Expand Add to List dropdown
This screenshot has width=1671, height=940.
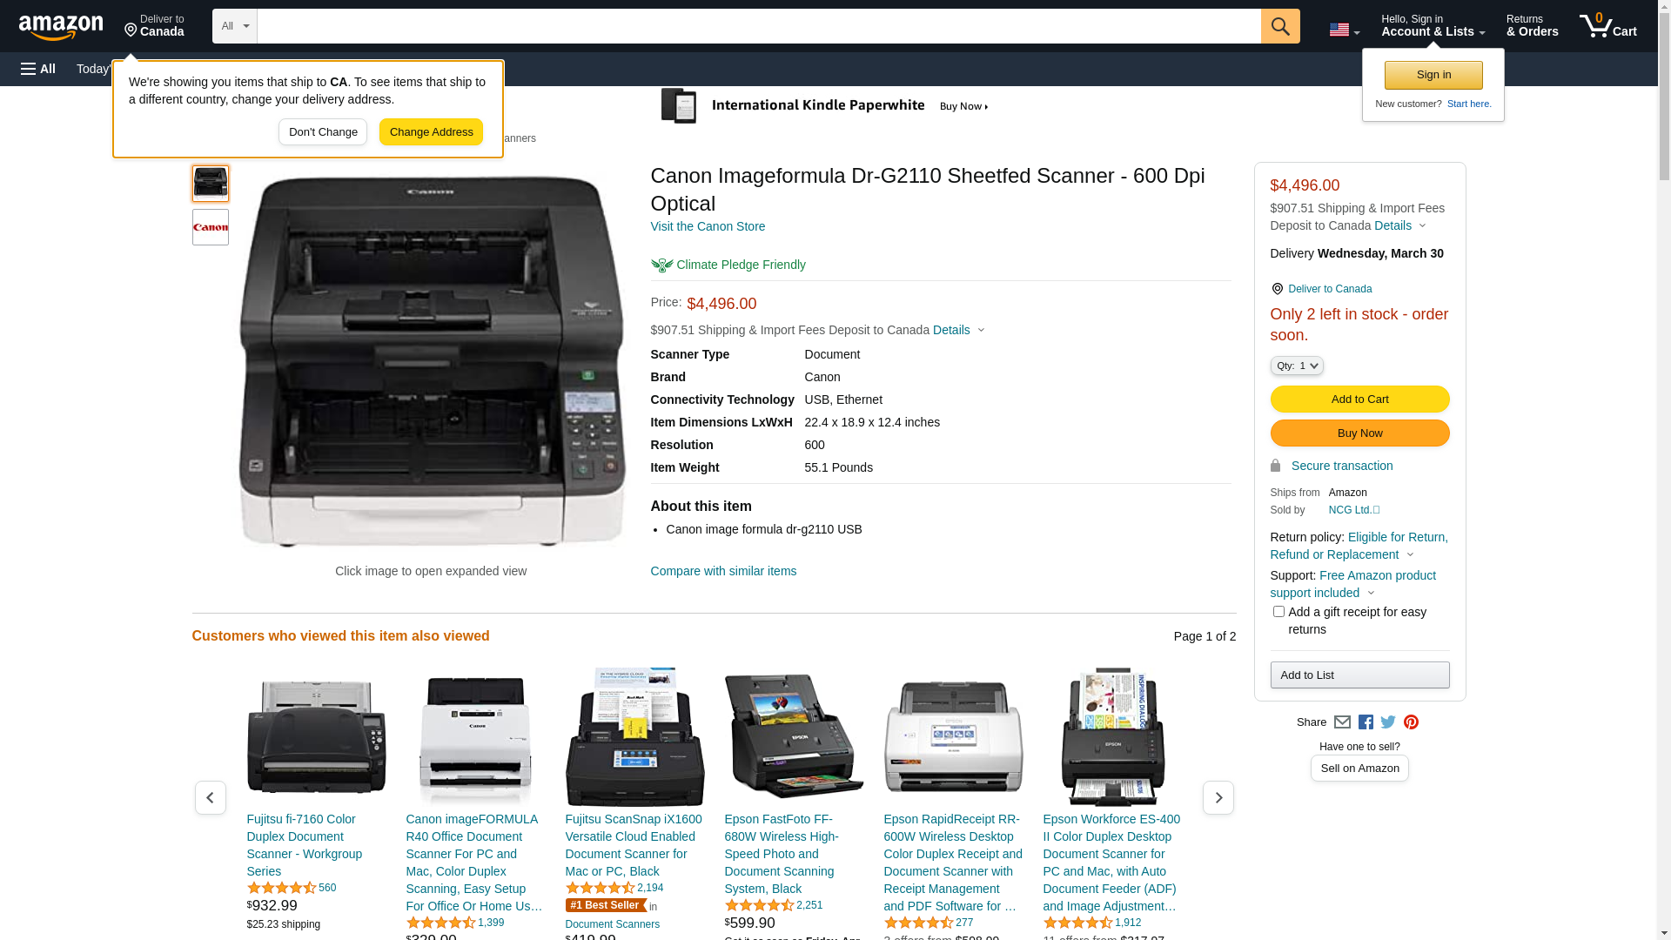1359,675
